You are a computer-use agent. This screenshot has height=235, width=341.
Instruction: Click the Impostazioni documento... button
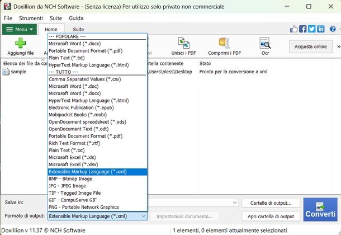[x=184, y=217]
